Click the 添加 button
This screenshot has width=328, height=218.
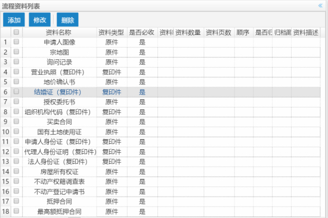point(14,20)
